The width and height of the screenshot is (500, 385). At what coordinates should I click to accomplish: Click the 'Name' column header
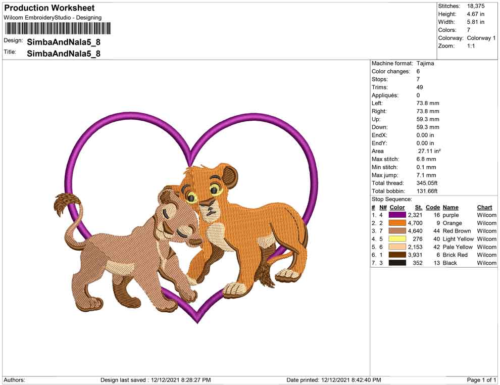(451, 207)
